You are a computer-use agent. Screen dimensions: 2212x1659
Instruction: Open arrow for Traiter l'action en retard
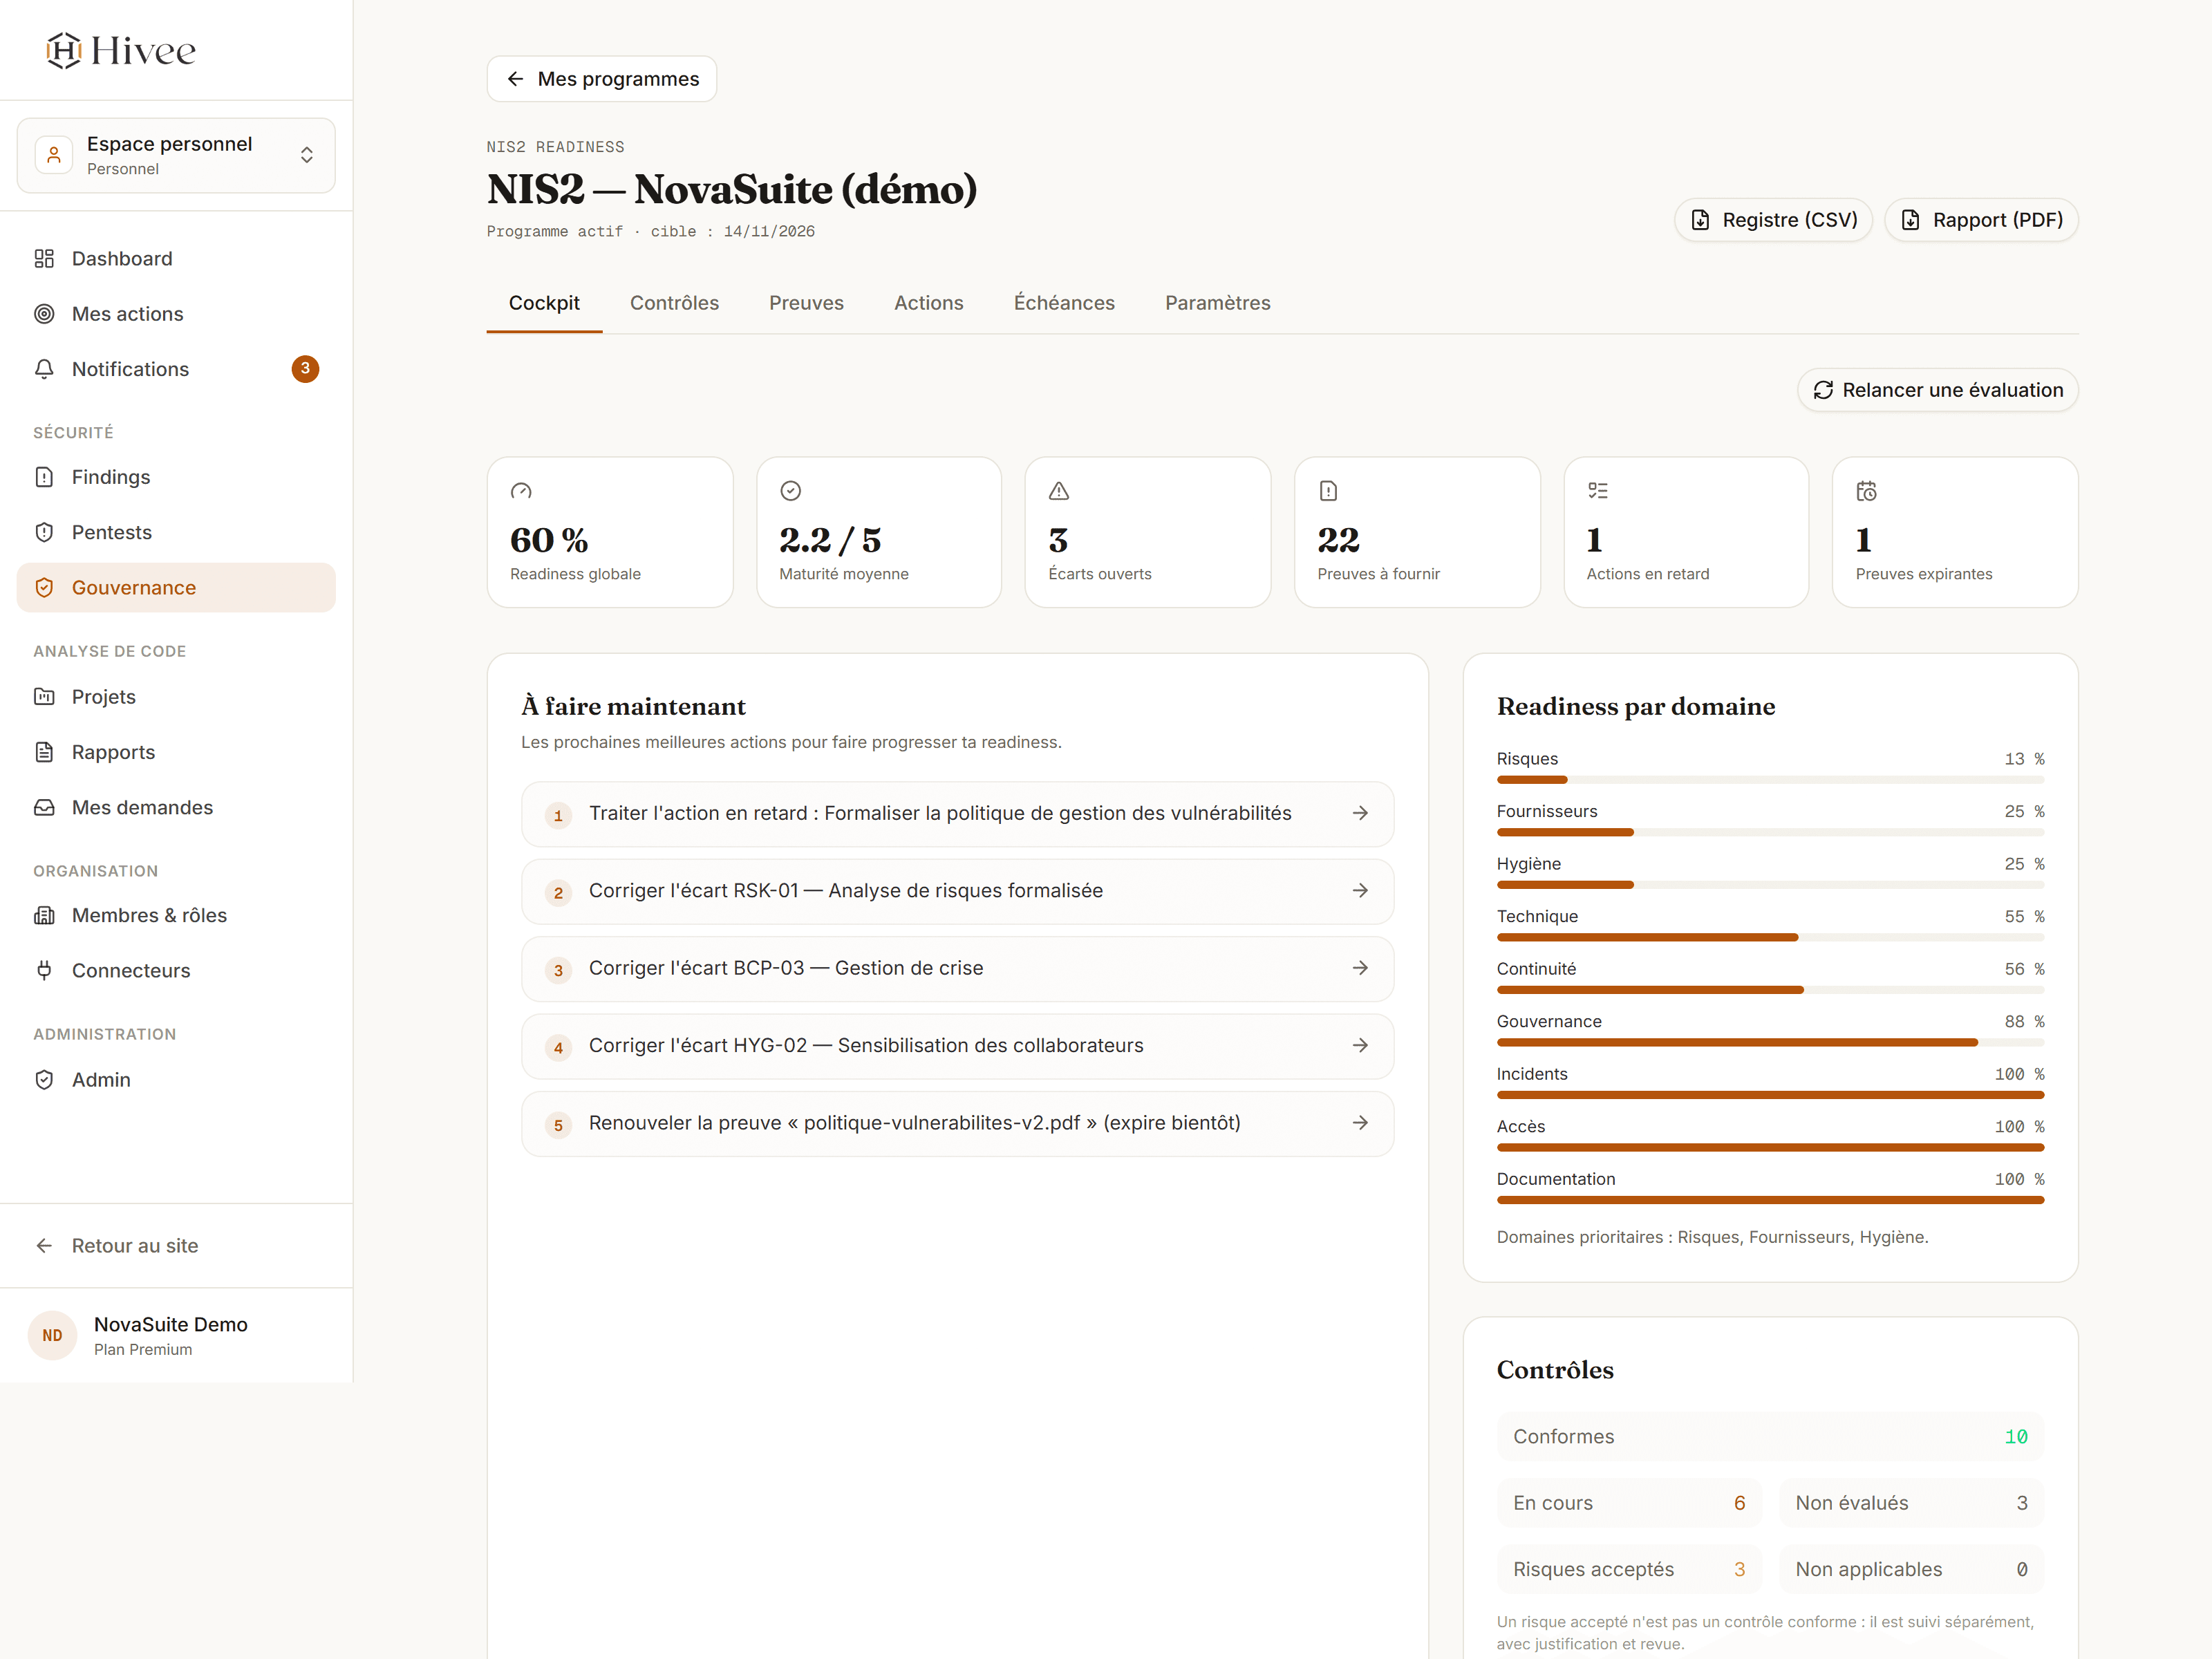pos(1360,813)
